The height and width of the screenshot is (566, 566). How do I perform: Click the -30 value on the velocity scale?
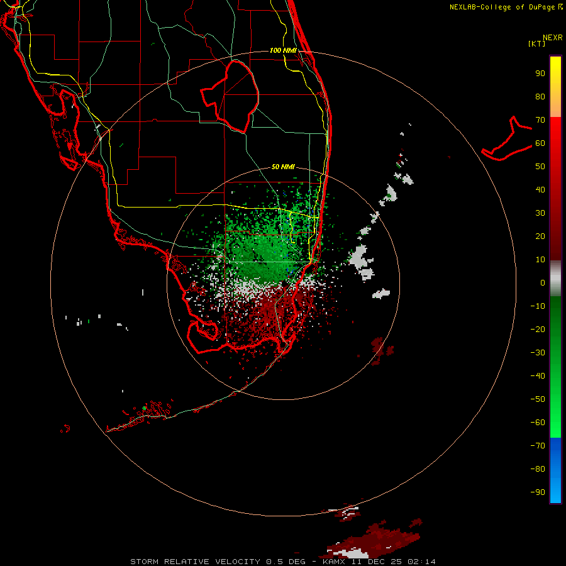coord(538,353)
